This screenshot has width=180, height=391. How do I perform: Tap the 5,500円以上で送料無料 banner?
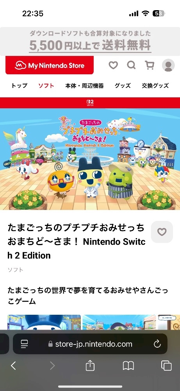coord(90,41)
